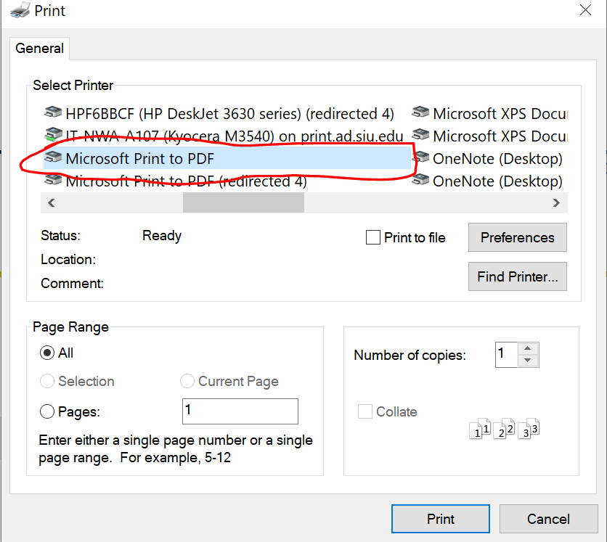This screenshot has height=542, width=607.
Task: Click the HP DeskJet 3630 printer icon
Action: pos(53,112)
